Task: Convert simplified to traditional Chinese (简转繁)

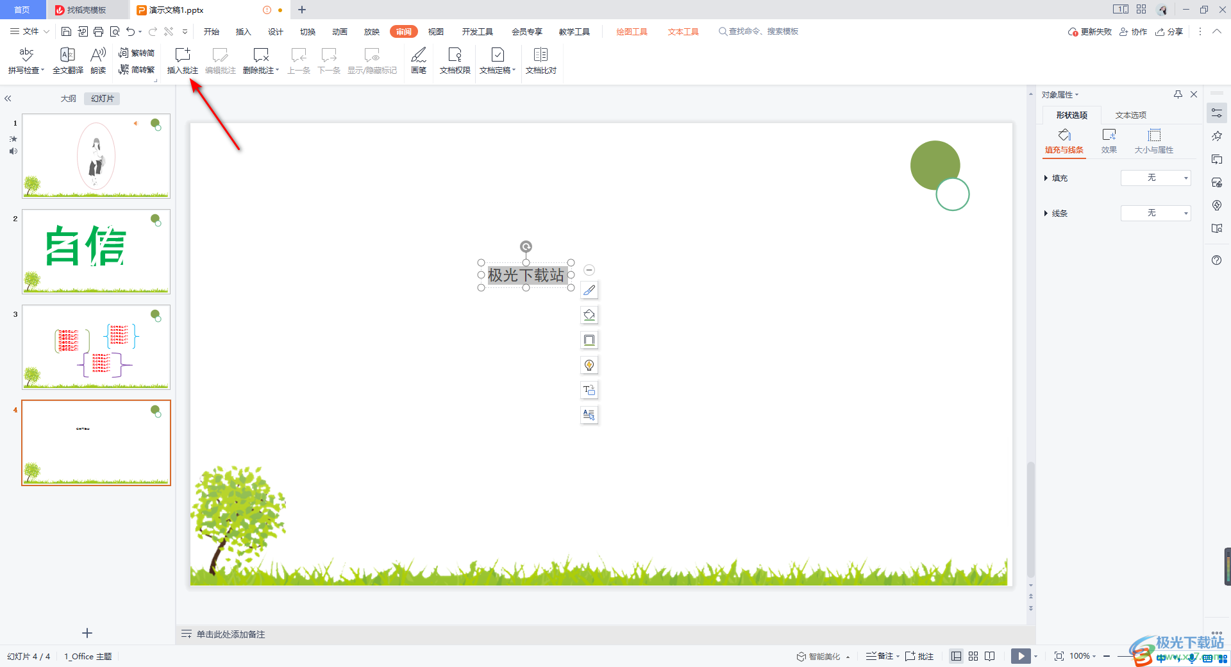Action: [137, 69]
